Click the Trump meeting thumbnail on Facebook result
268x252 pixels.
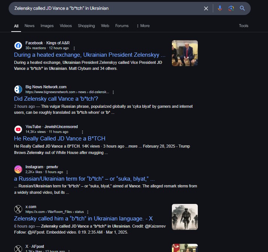pos(185,53)
